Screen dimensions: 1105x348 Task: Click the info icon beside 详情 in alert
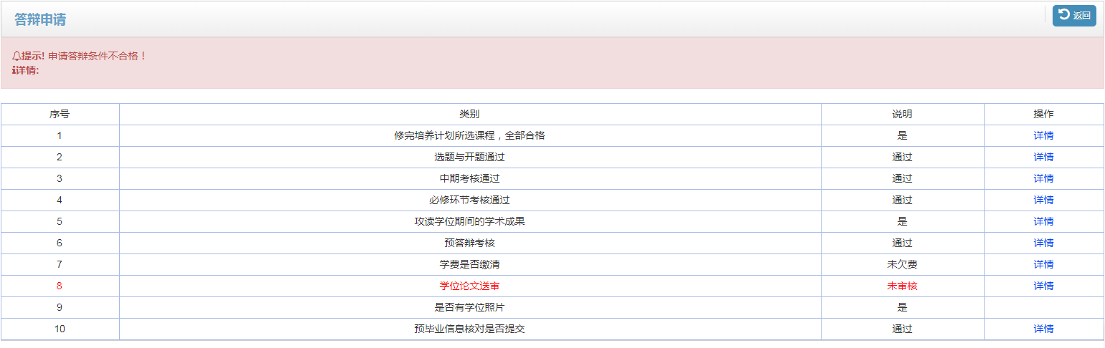coord(14,70)
